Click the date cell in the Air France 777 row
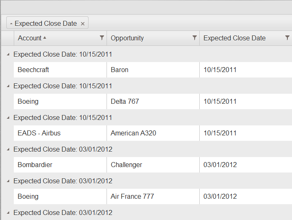The image size is (292, 220). point(220,197)
